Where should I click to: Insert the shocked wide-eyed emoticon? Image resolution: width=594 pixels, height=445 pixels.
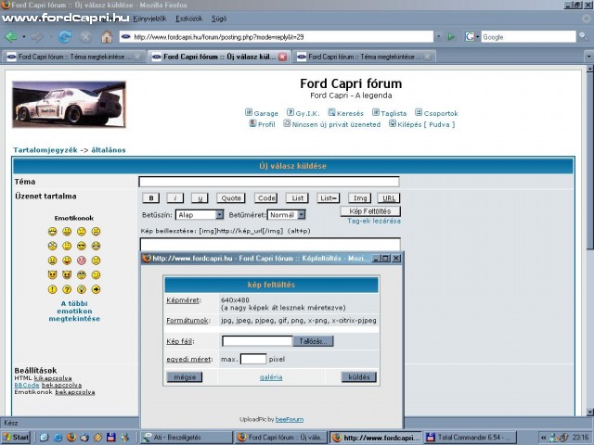tap(52, 246)
